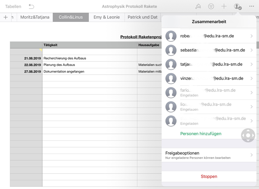This screenshot has width=259, height=189.
Task: Select the Patrick und Dat tab
Action: tap(142, 17)
